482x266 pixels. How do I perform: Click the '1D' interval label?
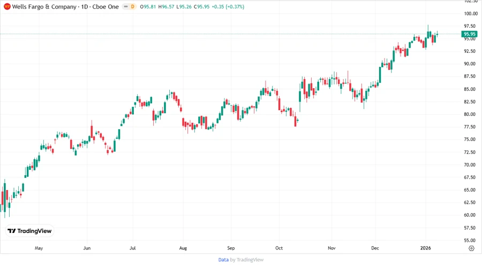coord(85,7)
